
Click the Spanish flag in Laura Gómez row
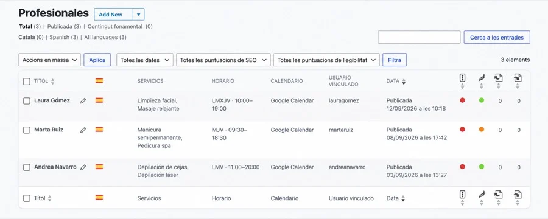tap(99, 100)
